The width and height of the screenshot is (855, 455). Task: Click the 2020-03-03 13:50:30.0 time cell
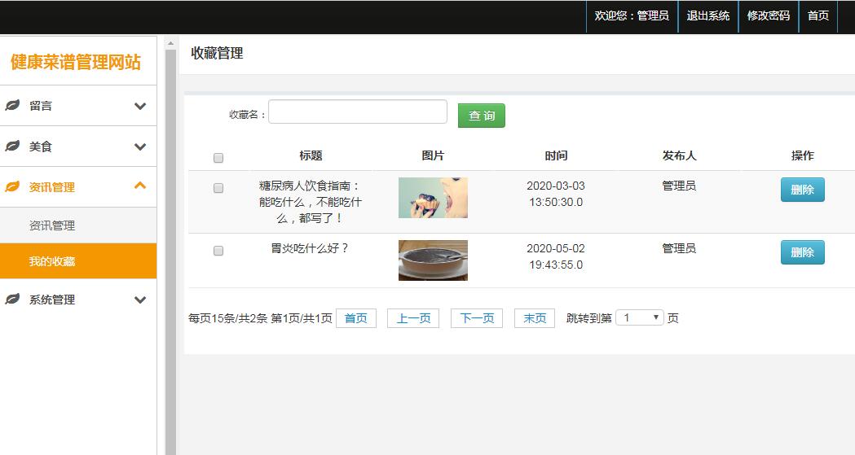[x=556, y=194]
